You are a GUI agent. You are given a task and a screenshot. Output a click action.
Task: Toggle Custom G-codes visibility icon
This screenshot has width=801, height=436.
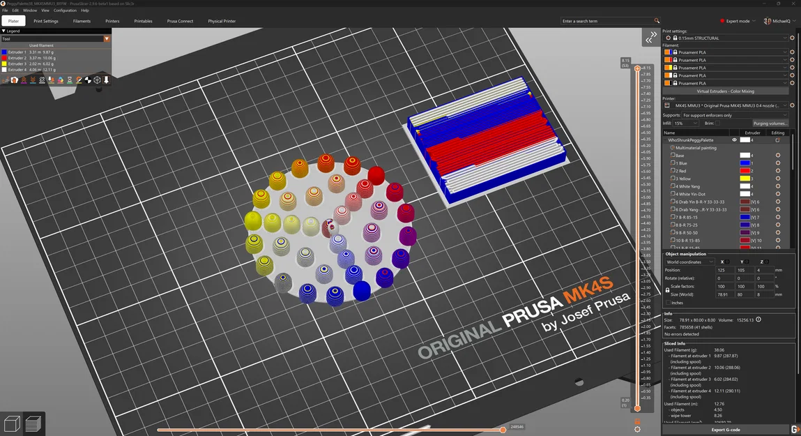point(79,80)
